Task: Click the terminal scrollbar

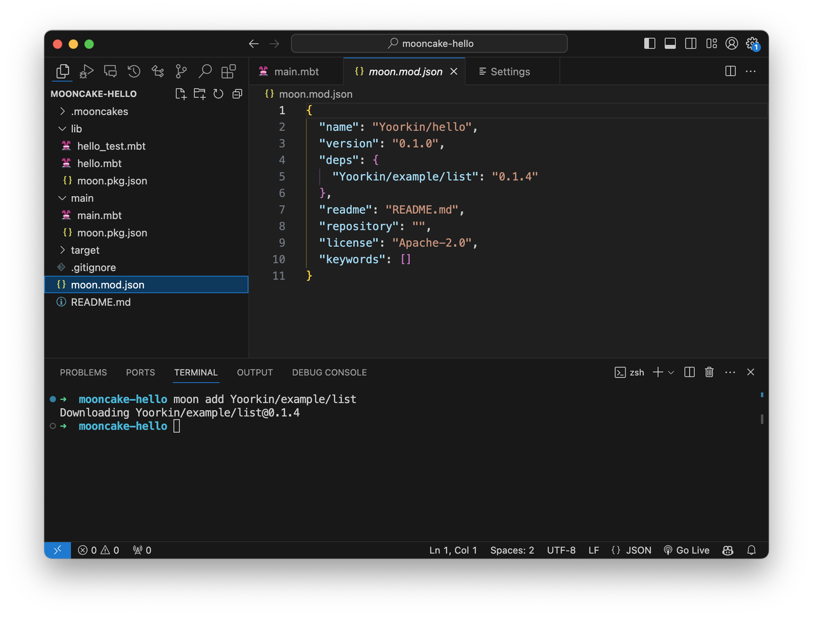Action: 762,418
